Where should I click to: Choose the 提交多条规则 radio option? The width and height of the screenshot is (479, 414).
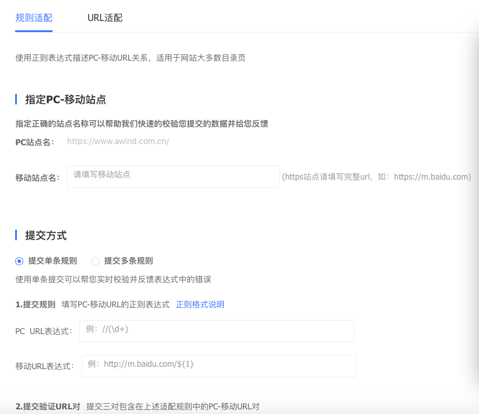click(x=96, y=261)
